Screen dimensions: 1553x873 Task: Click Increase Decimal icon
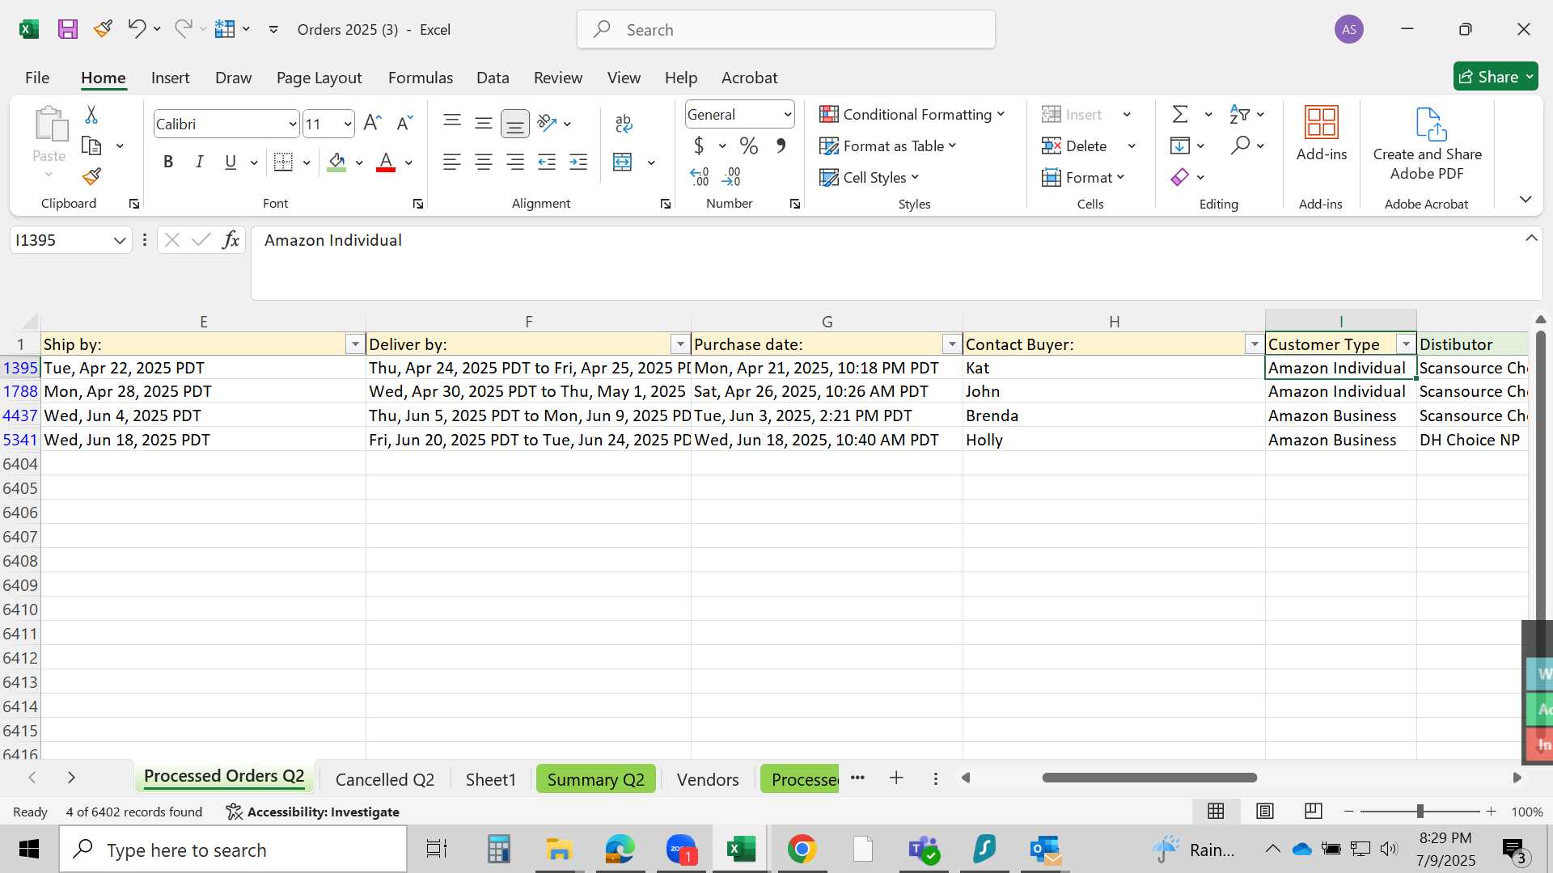click(x=700, y=176)
